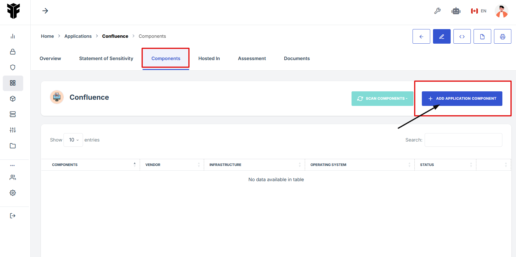This screenshot has height=257, width=516.
Task: Open the users icon in sidebar
Action: point(13,177)
